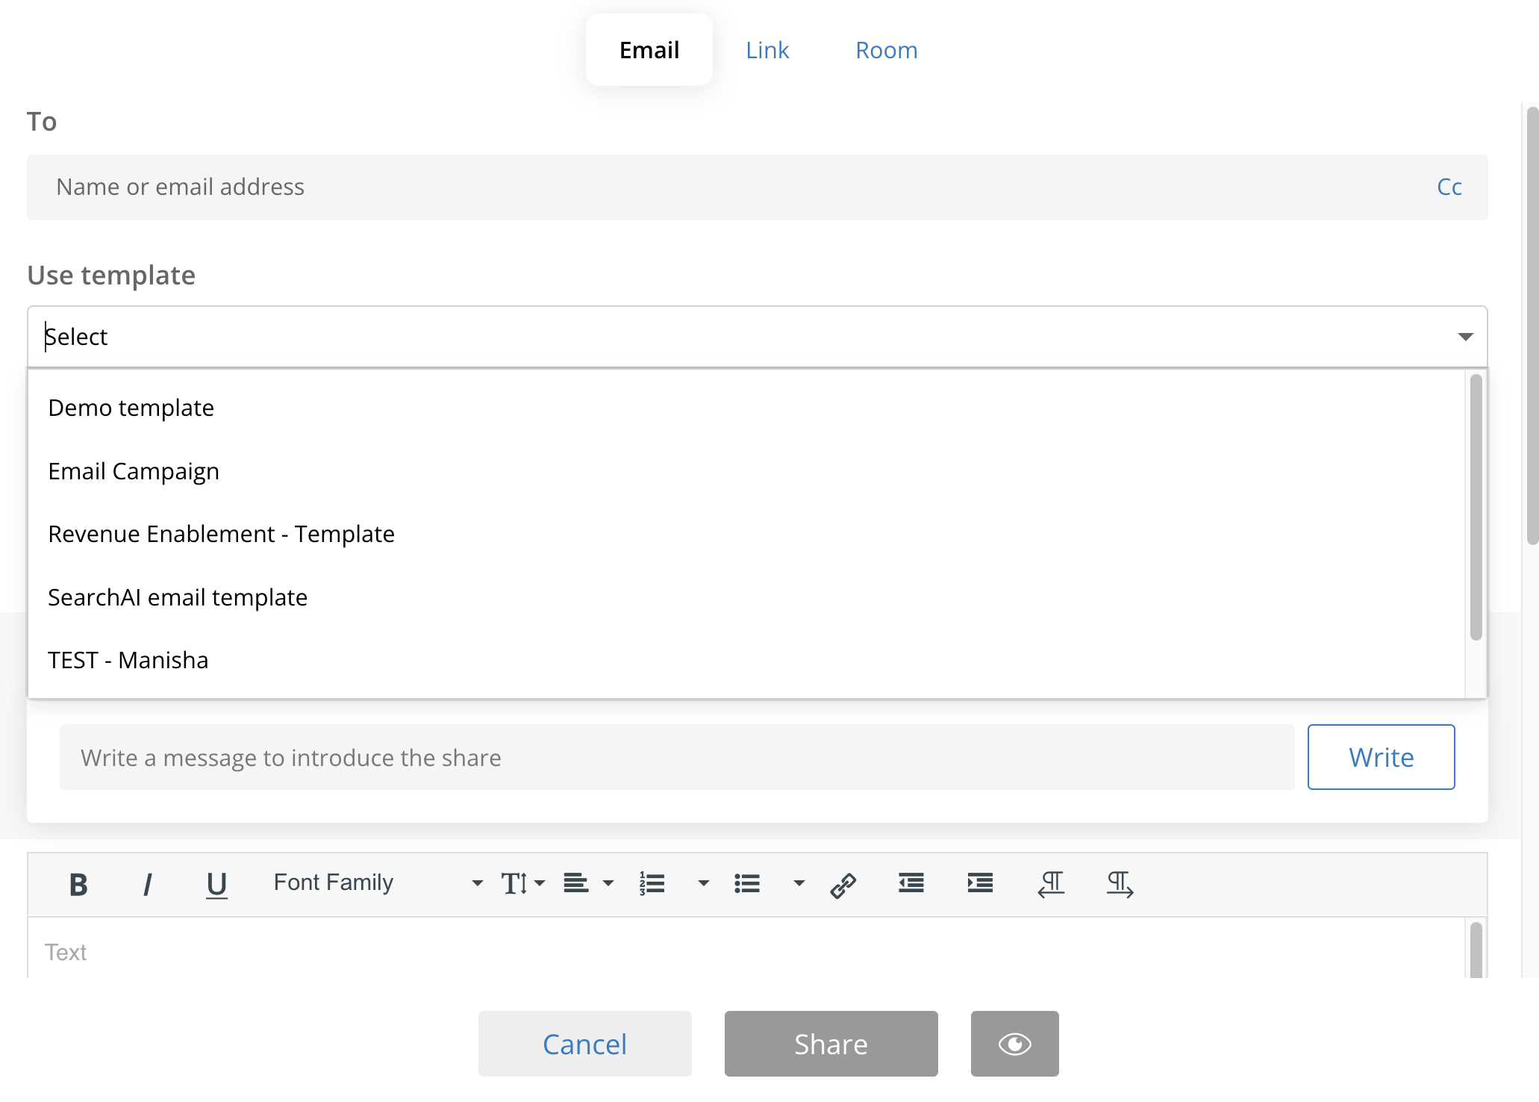This screenshot has width=1539, height=1102.
Task: Click the text alignment icon
Action: pos(575,884)
